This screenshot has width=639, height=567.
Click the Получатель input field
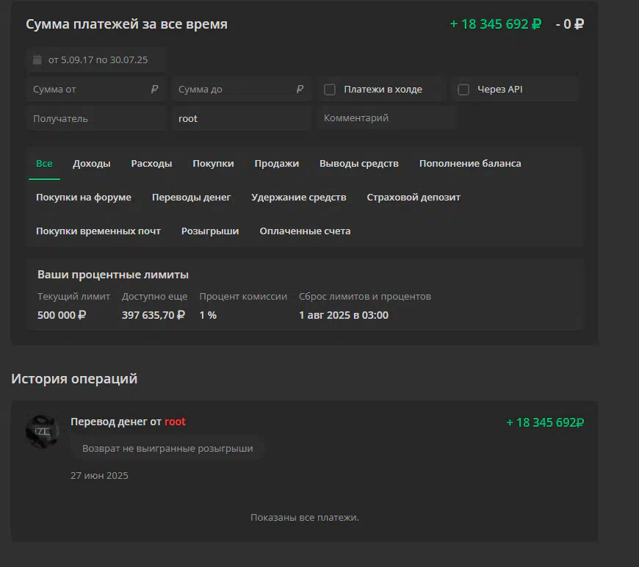tap(96, 119)
